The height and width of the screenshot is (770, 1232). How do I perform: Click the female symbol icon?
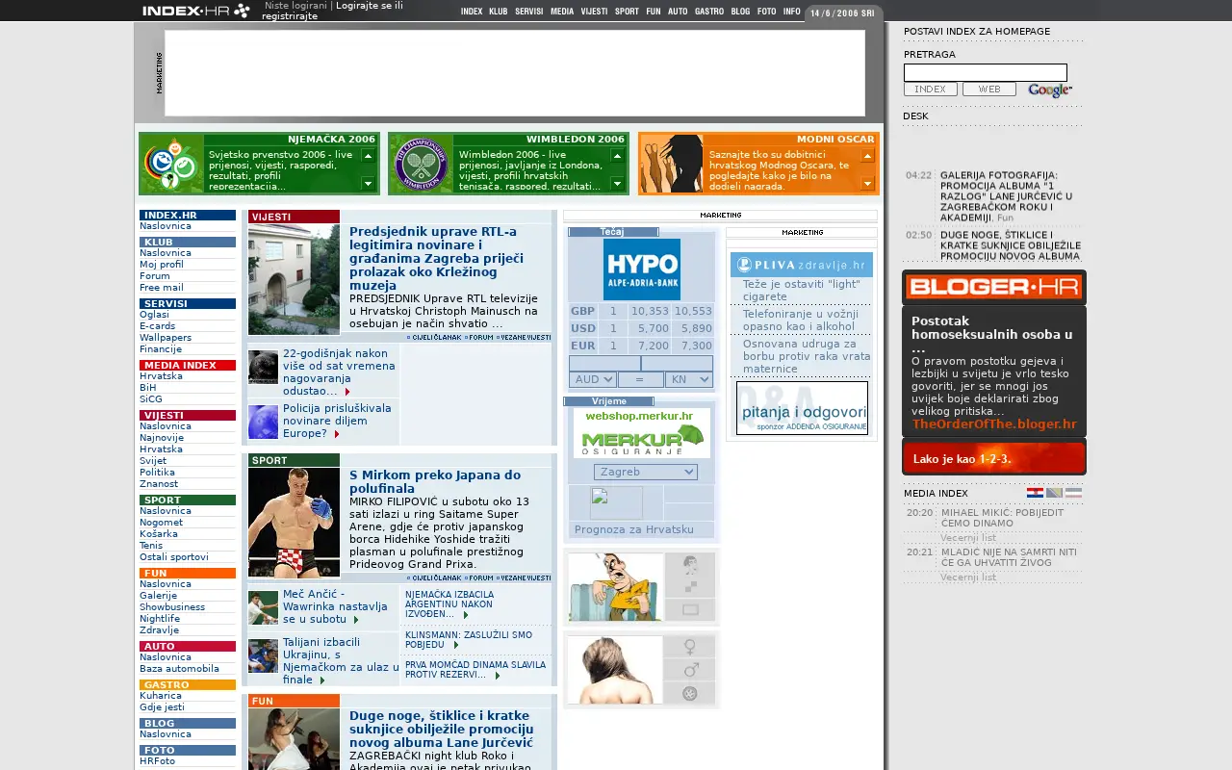[x=689, y=647]
